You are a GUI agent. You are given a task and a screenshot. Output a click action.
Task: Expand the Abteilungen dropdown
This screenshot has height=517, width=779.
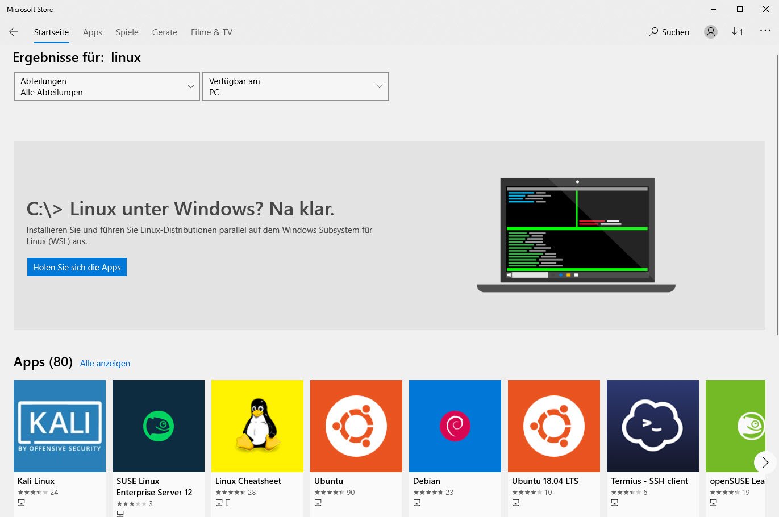click(x=107, y=86)
